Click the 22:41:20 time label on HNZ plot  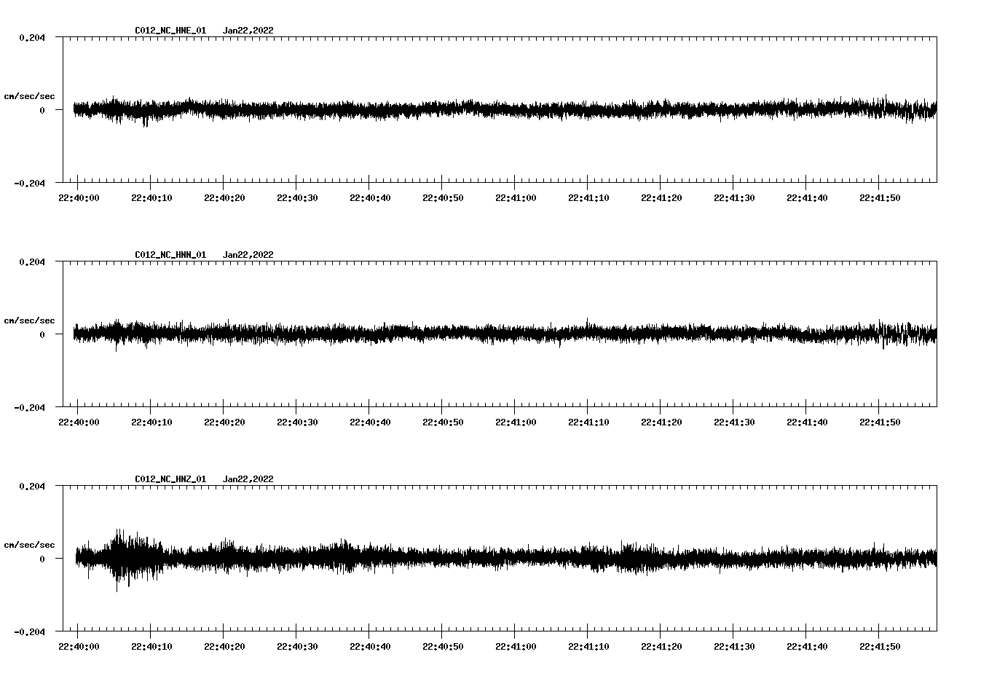point(661,647)
